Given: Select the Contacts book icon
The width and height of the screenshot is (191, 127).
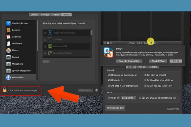Looking at the screenshot, I should (x=9, y=30).
